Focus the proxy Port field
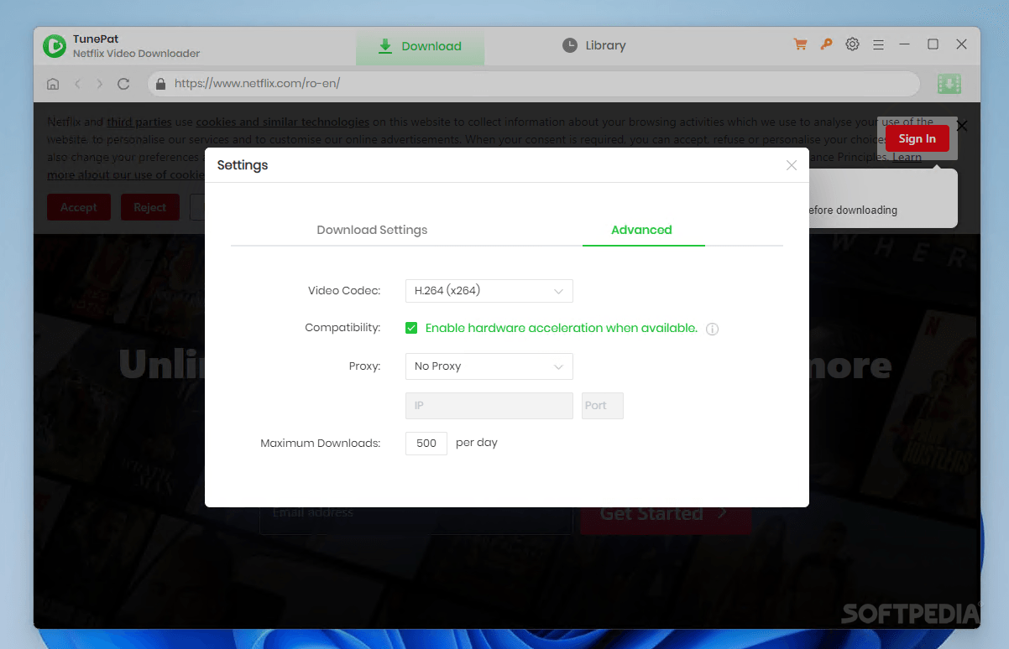The height and width of the screenshot is (649, 1009). pyautogui.click(x=603, y=406)
